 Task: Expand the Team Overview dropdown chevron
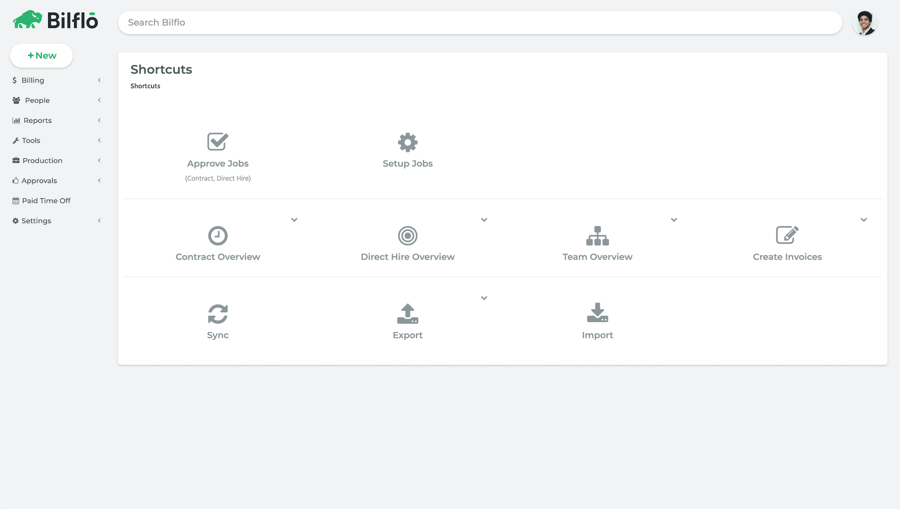click(674, 219)
